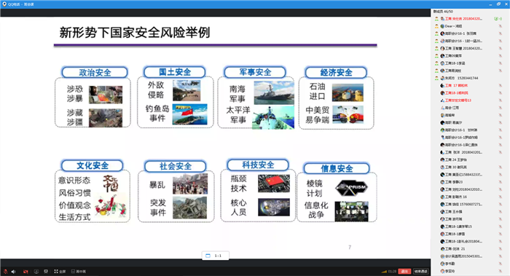Click the speaker volume icon
Viewport: 510px width, 276px height.
[13, 272]
